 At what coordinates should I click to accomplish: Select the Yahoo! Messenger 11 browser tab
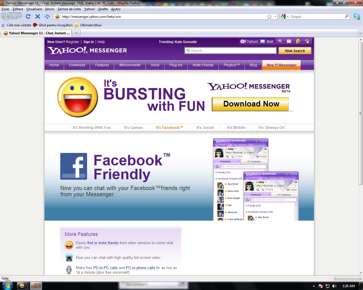click(36, 33)
